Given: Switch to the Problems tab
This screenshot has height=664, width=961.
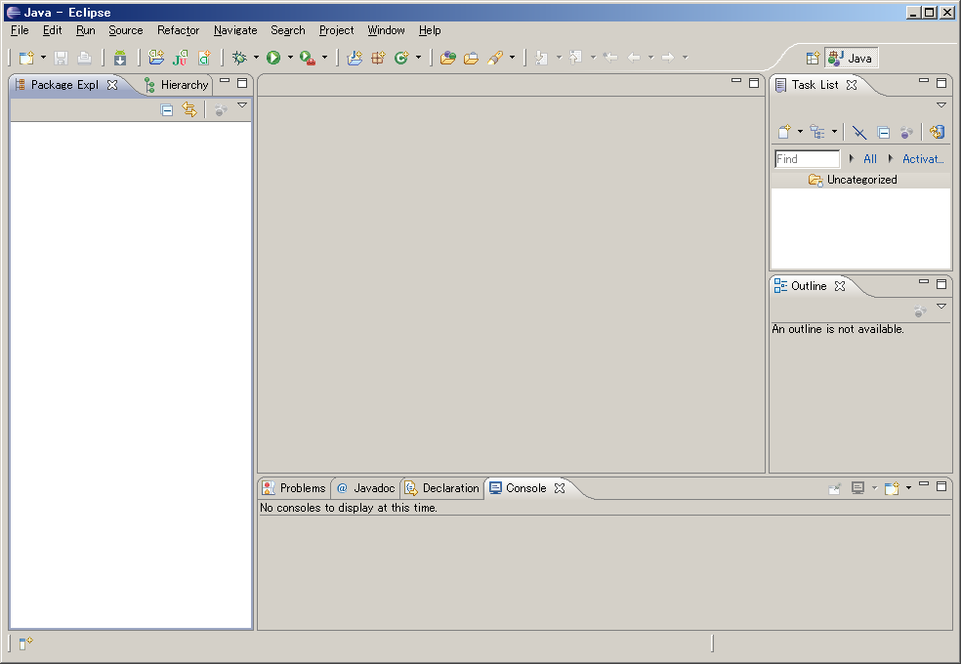Looking at the screenshot, I should click(294, 488).
